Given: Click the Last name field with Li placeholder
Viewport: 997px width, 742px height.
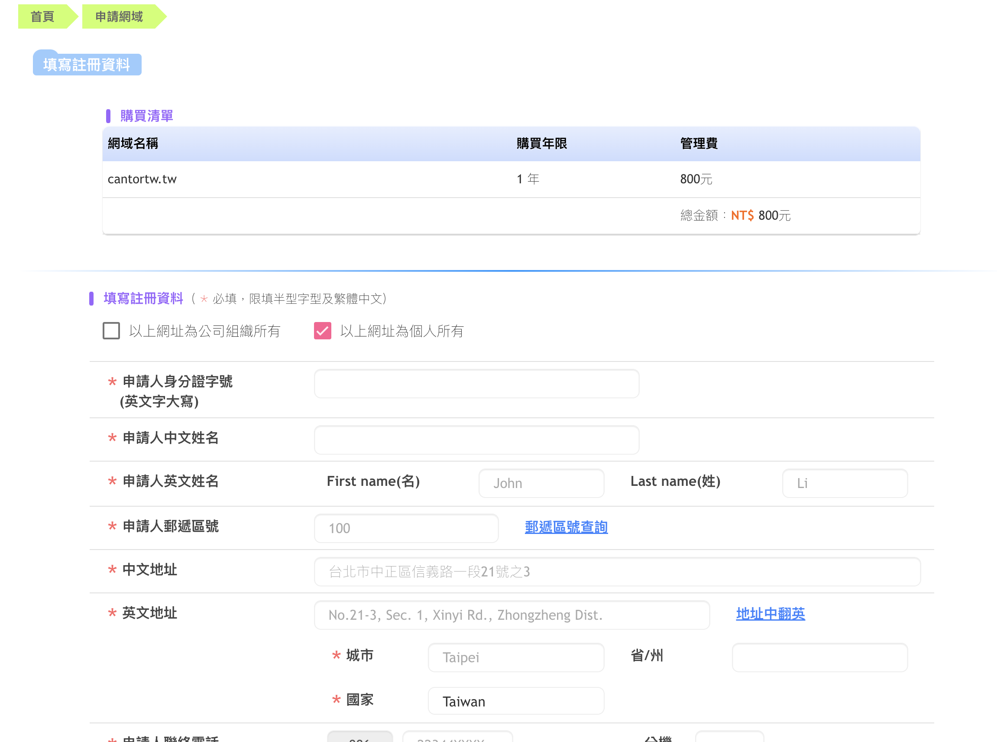Looking at the screenshot, I should 845,484.
